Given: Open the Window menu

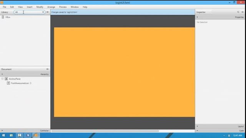Looking at the screenshot, I should [x=75, y=7].
